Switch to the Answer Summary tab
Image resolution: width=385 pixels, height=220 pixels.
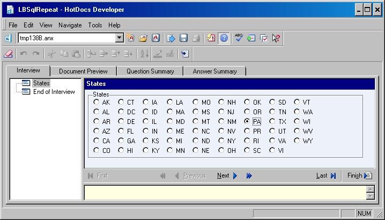(x=214, y=71)
